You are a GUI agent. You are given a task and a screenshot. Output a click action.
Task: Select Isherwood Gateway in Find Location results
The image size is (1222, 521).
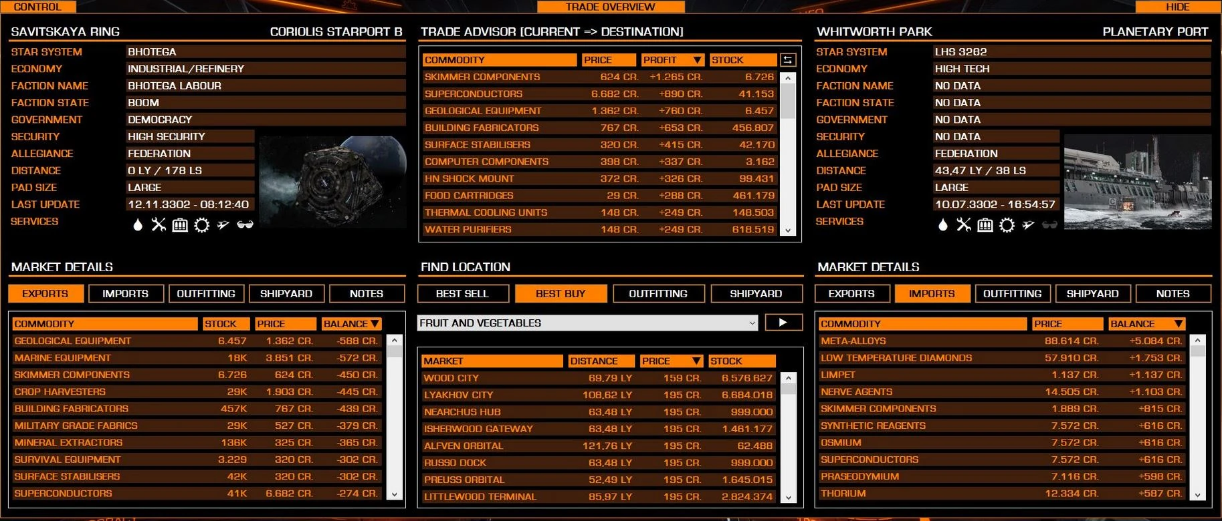[599, 429]
